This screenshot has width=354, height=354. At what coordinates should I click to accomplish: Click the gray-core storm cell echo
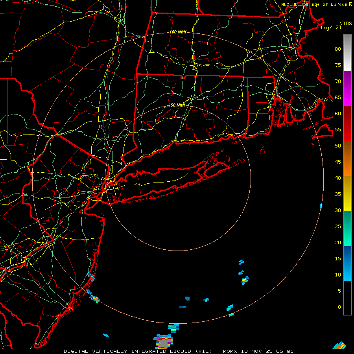click(164, 341)
